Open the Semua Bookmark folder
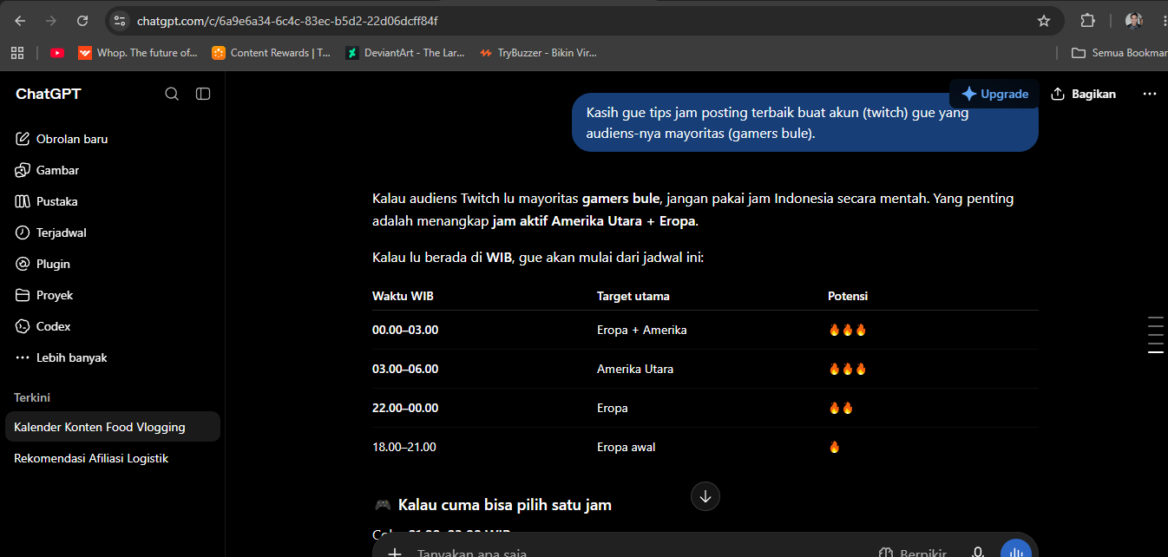The image size is (1168, 557). 1119,53
